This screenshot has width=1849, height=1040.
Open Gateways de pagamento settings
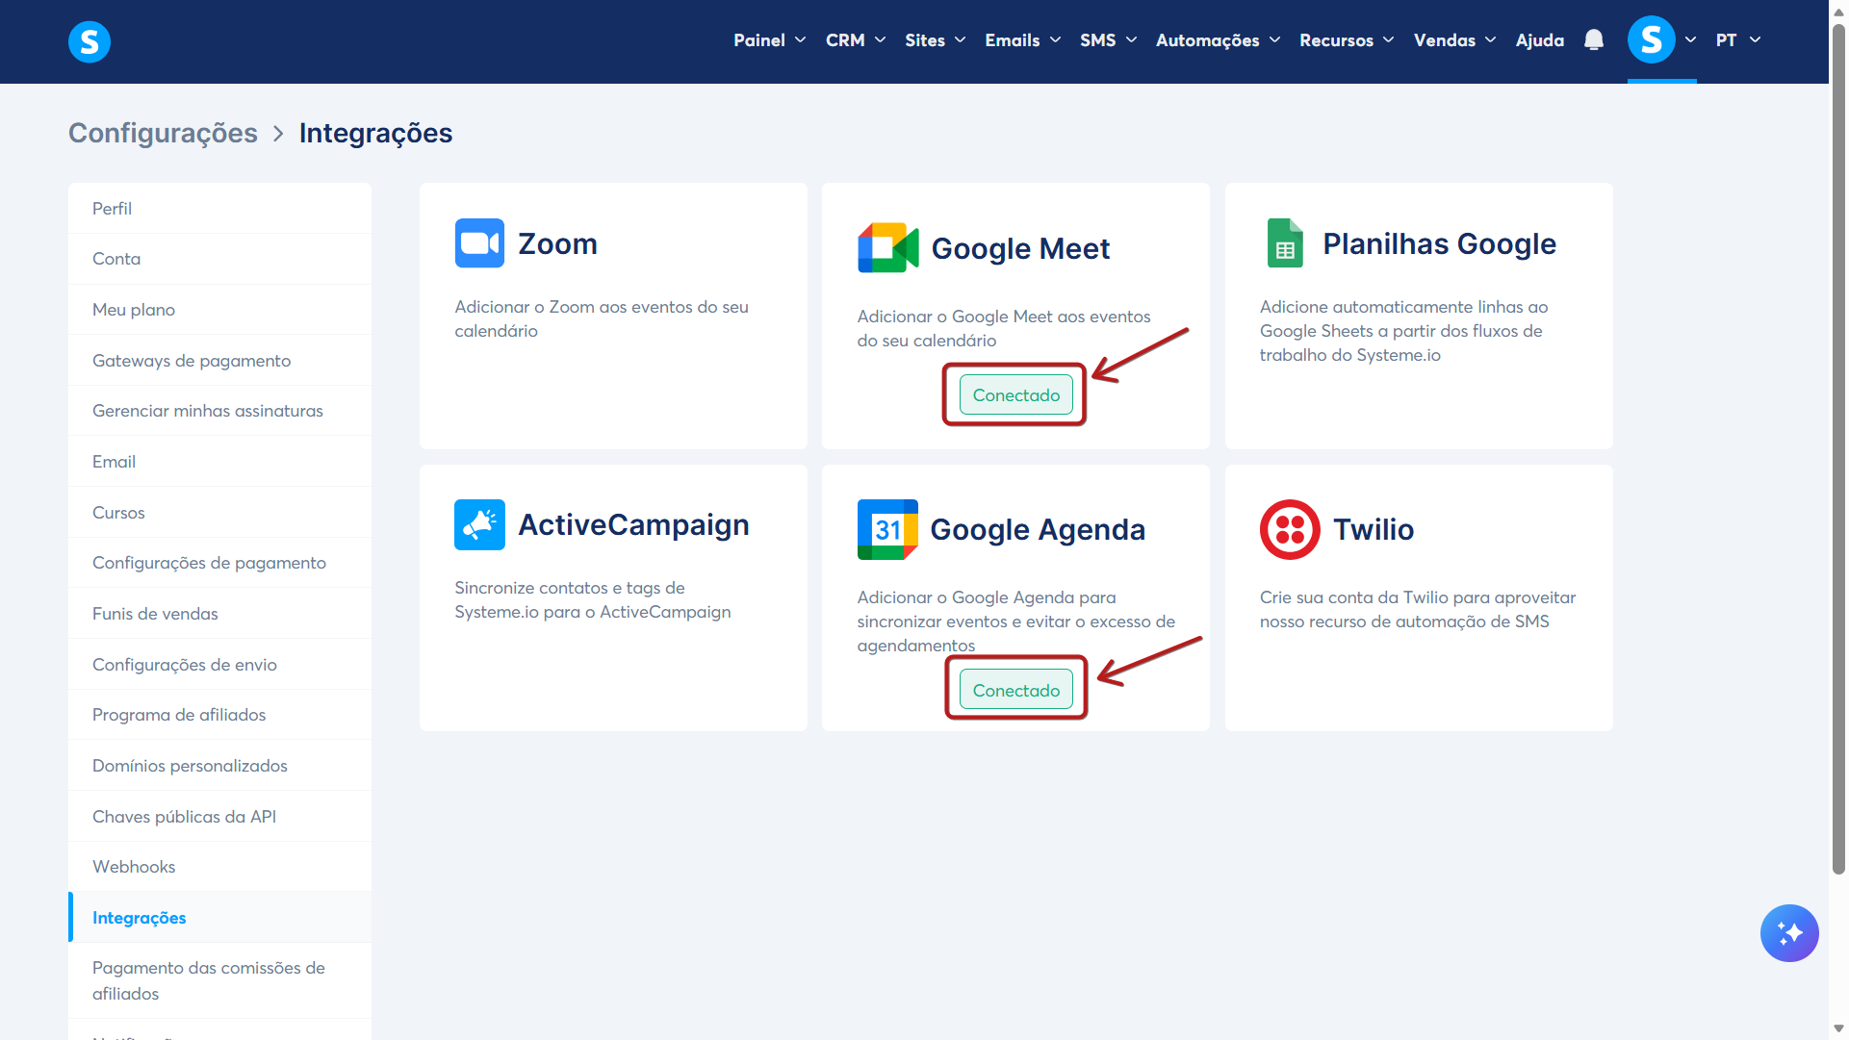(192, 361)
